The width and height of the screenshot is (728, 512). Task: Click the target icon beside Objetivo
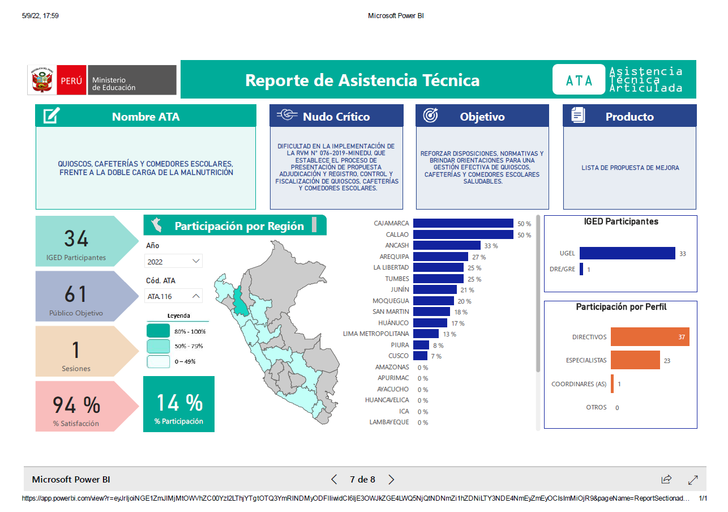431,116
